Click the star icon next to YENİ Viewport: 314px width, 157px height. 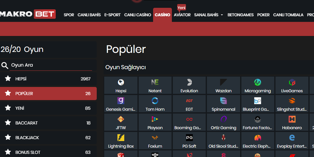[x=8, y=108]
